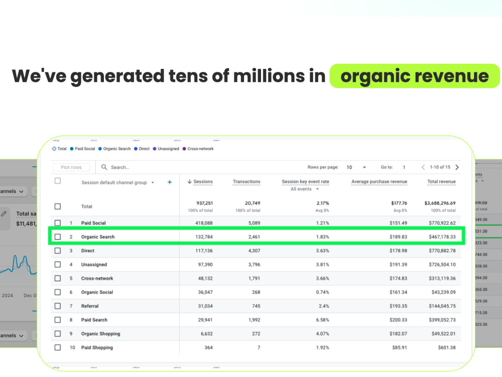
Task: Open the upper channels dropdown in left window
Action: coord(14,191)
